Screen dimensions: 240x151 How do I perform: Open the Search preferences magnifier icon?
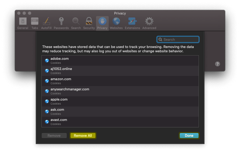(76, 21)
